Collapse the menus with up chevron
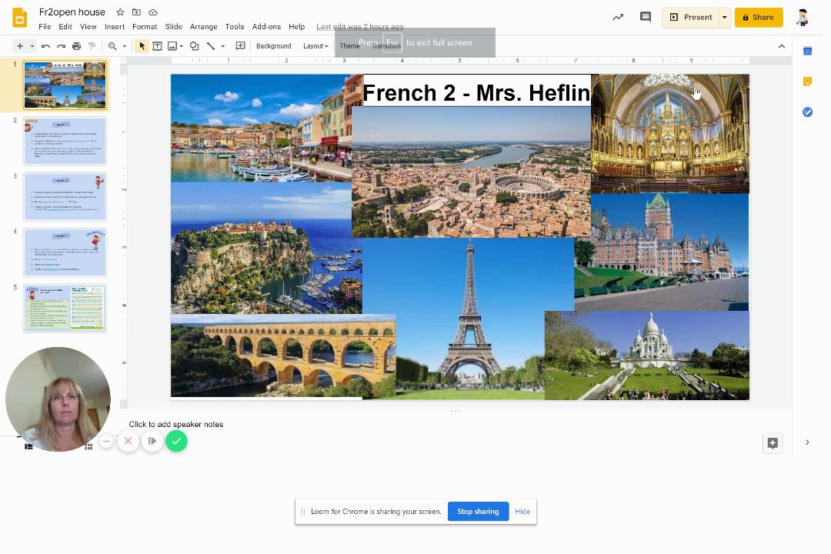Image resolution: width=831 pixels, height=554 pixels. (782, 47)
